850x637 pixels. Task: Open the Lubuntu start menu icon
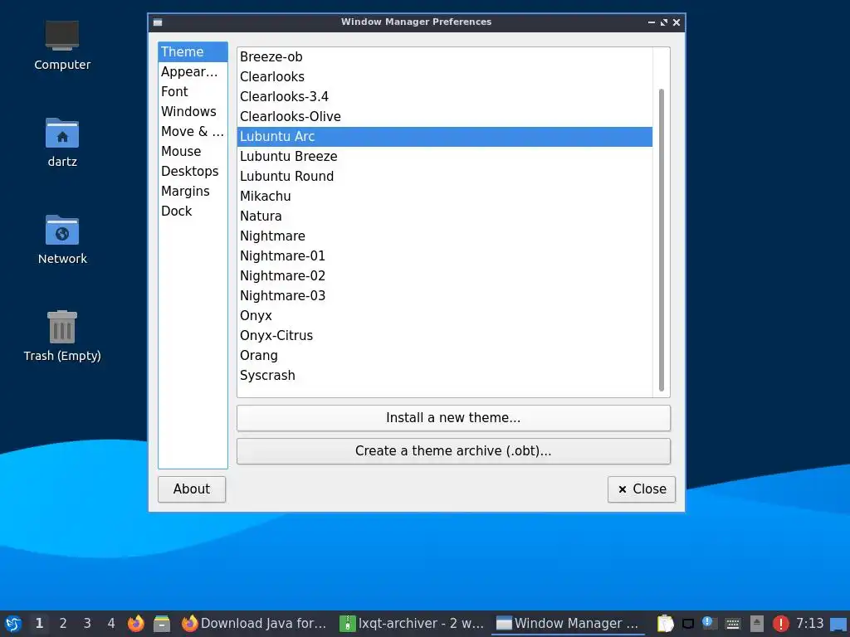pyautogui.click(x=13, y=624)
